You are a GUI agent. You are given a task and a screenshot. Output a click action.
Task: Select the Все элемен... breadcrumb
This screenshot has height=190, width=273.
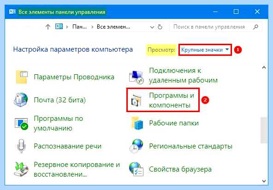[113, 27]
